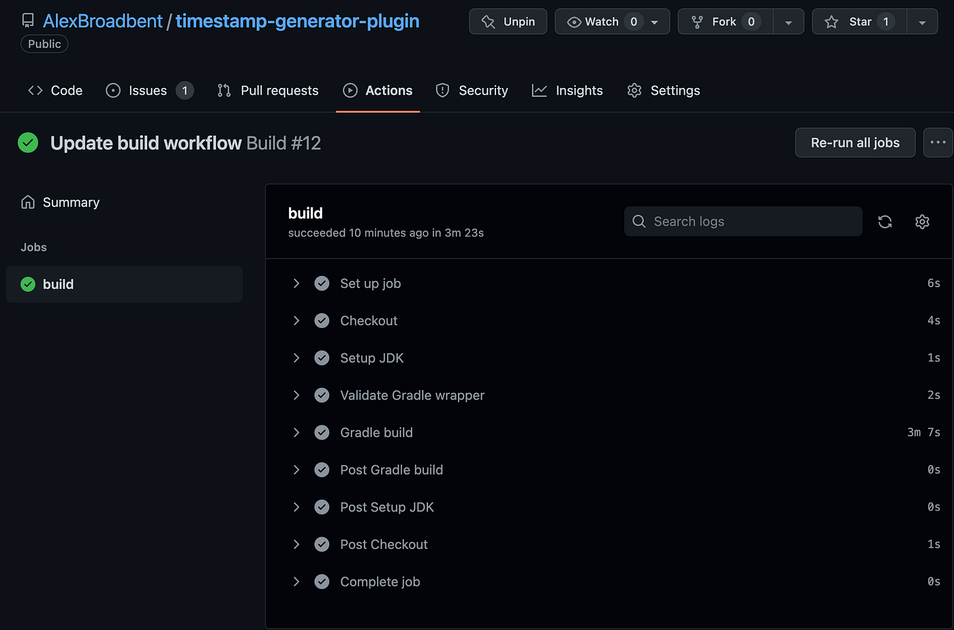Select the build job in sidebar
The height and width of the screenshot is (630, 954).
124,284
